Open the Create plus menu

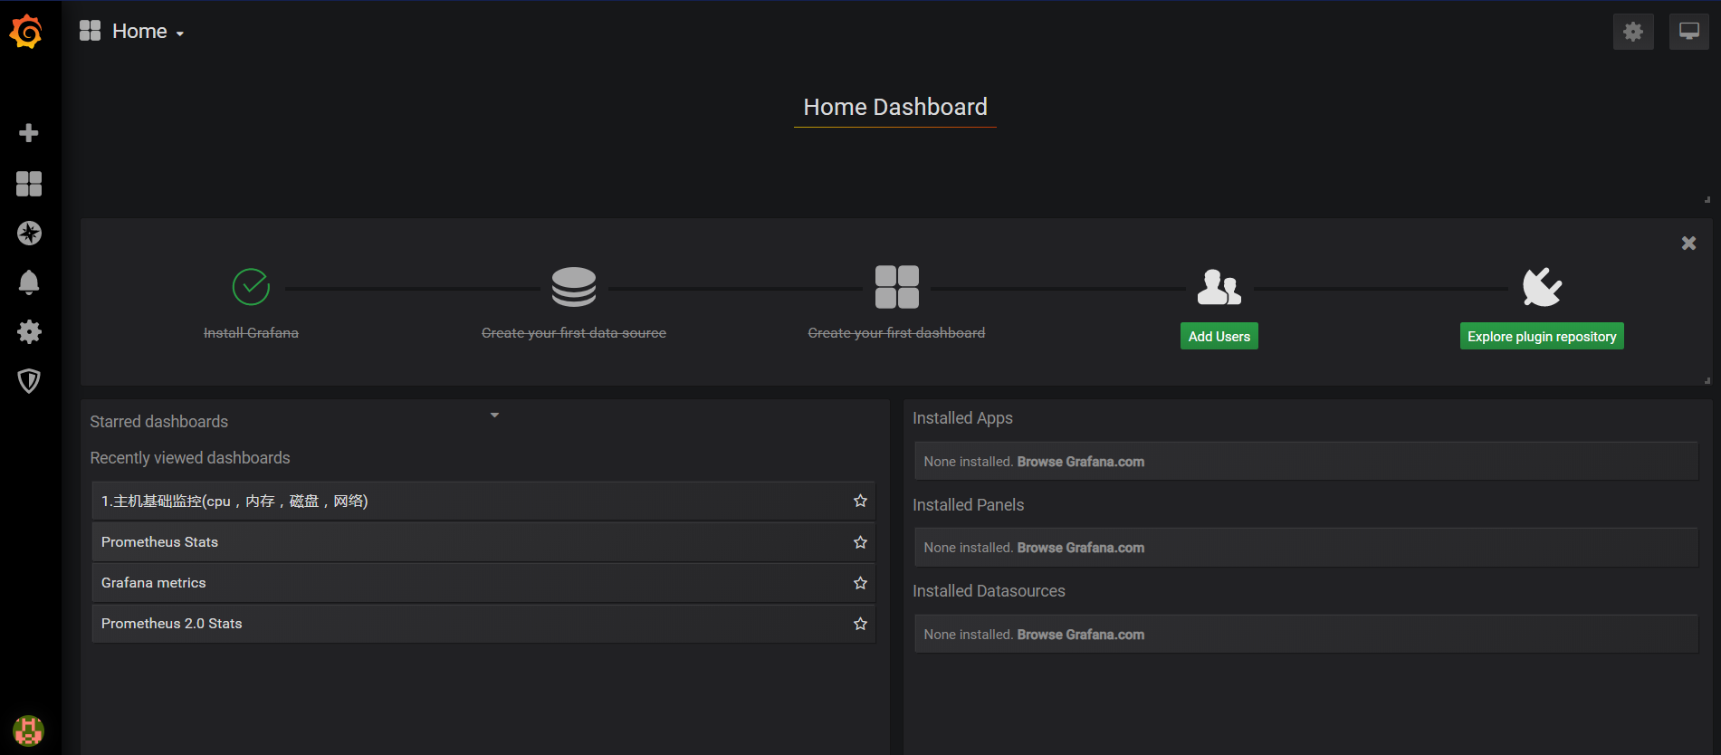pyautogui.click(x=29, y=133)
